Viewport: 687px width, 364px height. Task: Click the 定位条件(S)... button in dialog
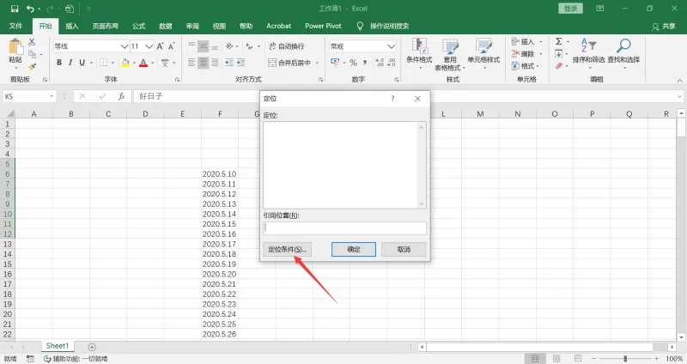pyautogui.click(x=287, y=249)
